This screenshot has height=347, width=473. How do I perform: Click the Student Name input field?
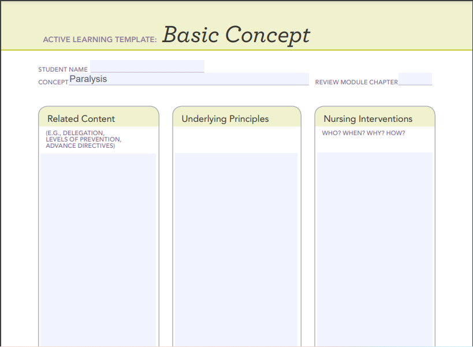(147, 66)
